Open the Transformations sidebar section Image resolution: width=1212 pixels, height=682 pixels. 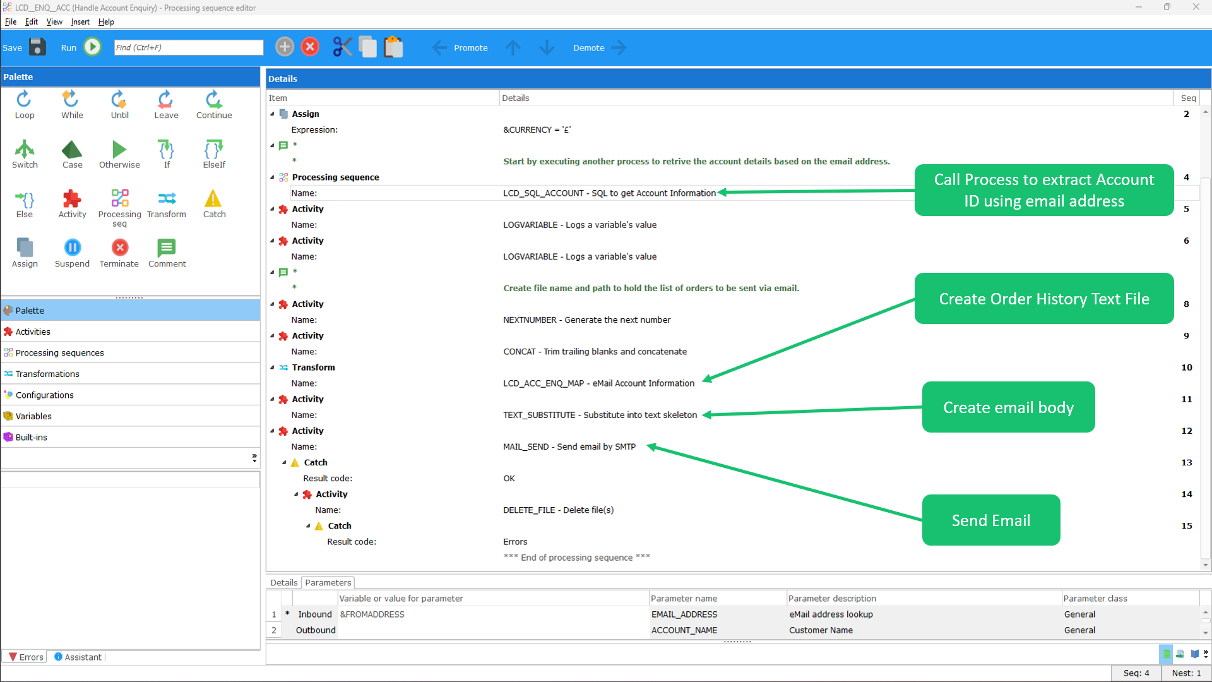(130, 374)
